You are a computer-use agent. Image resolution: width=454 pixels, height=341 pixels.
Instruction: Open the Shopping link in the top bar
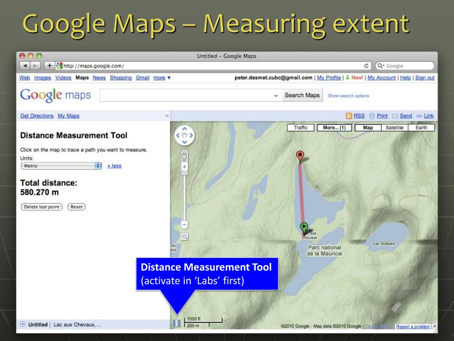coord(121,78)
